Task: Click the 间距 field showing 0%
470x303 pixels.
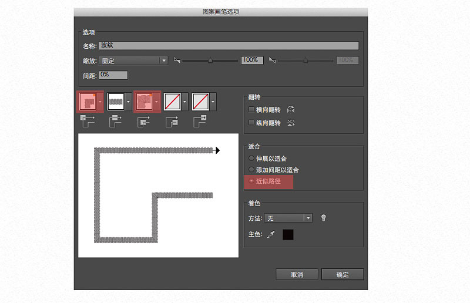Action: point(113,75)
